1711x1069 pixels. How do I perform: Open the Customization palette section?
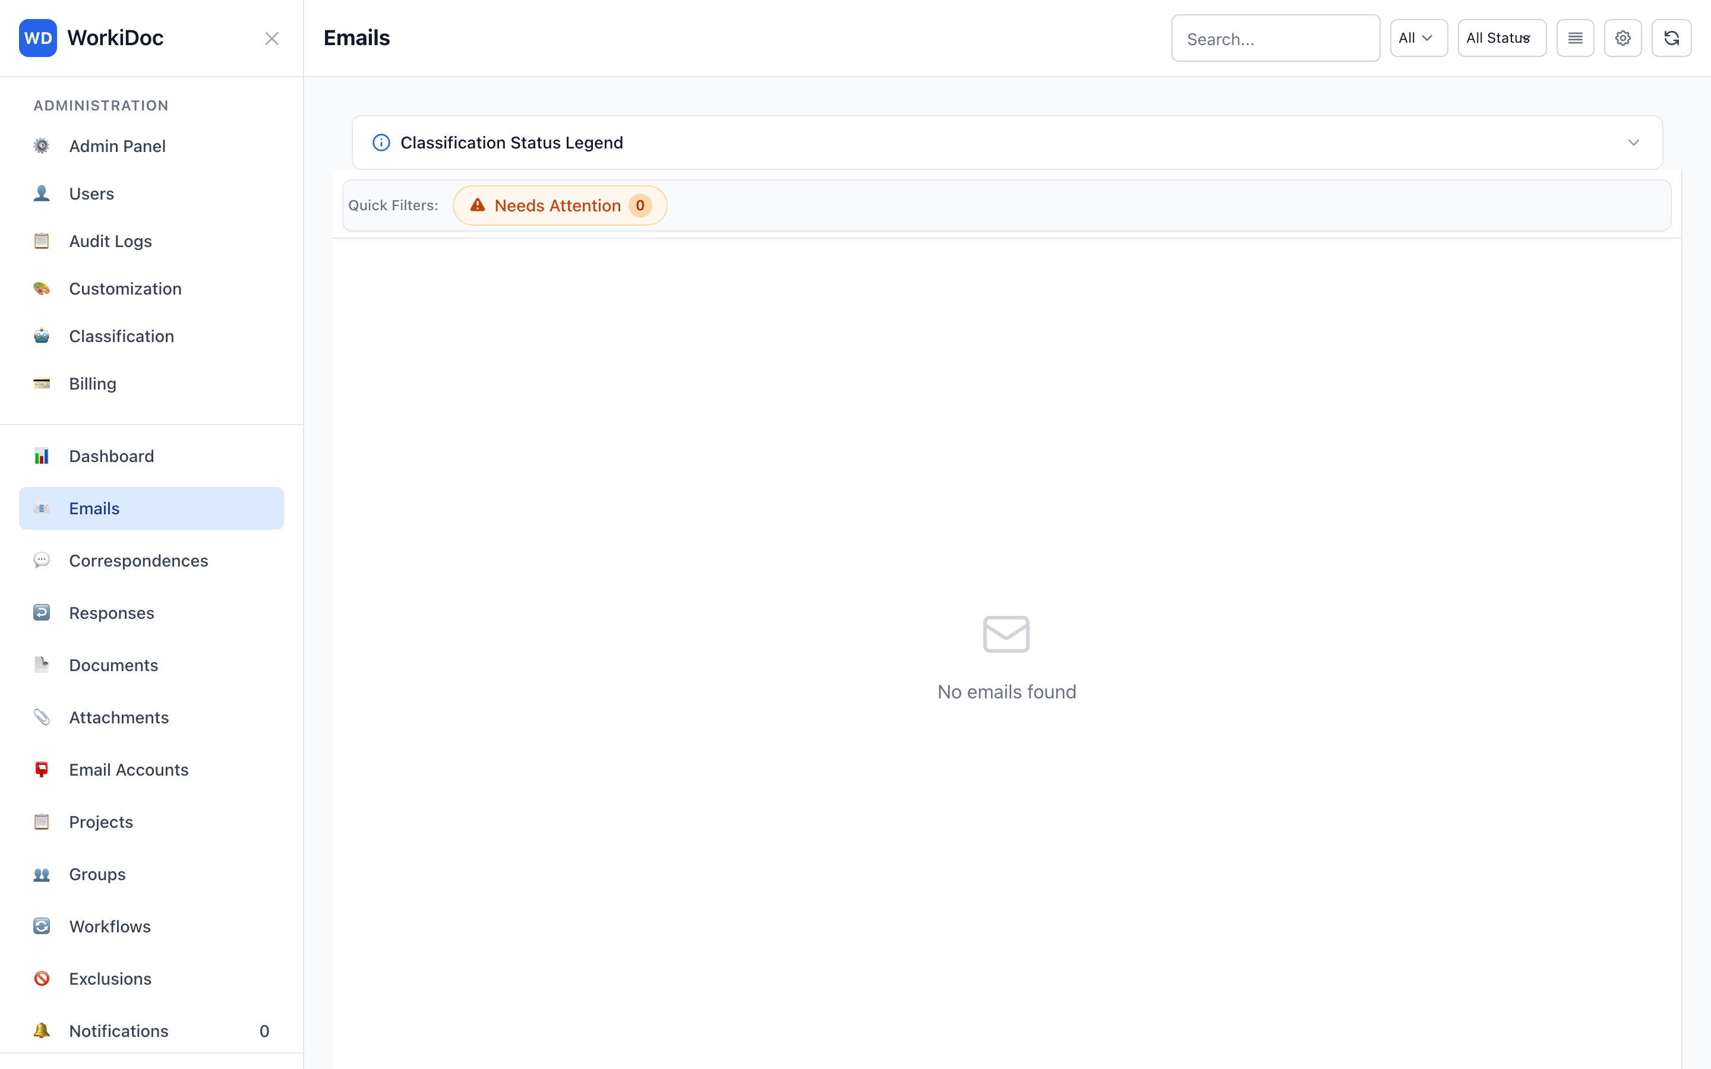125,289
